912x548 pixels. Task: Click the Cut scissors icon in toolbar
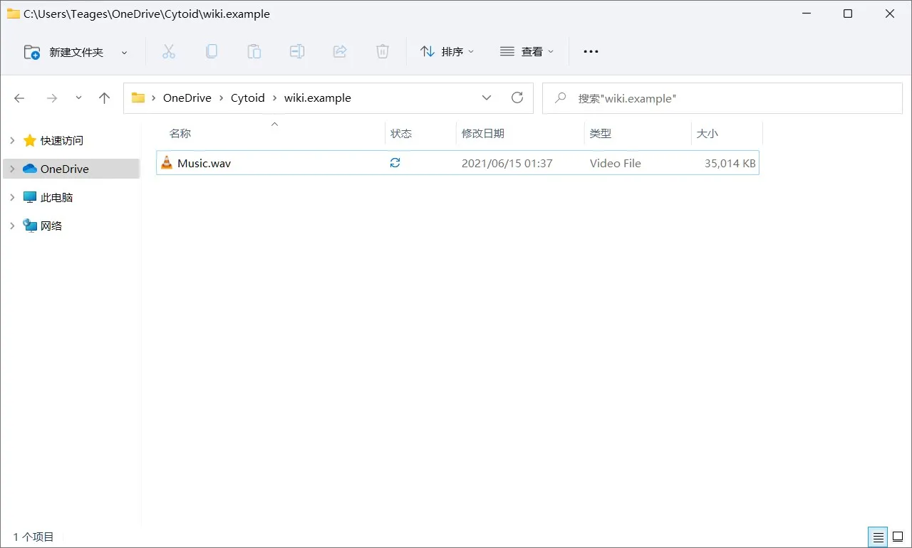(x=169, y=52)
